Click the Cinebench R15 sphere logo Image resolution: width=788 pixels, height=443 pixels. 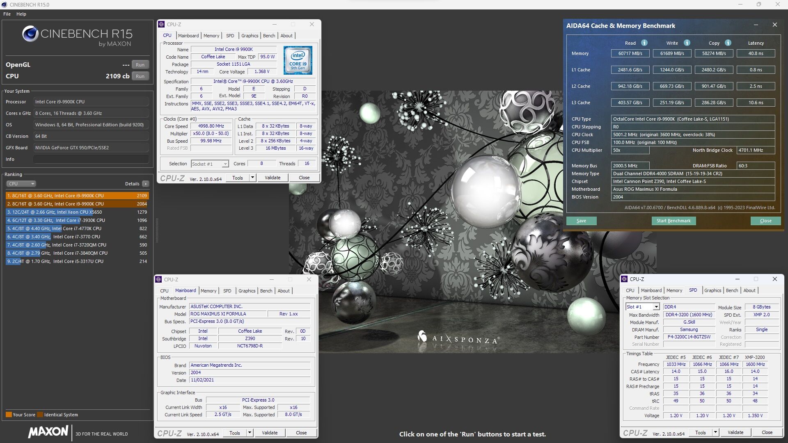click(30, 34)
